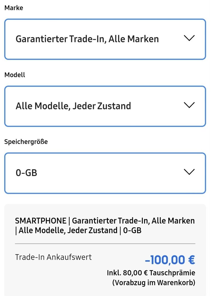Select the 'Garantierter Trade-In, Alle Marken' value text
Viewport: 211px width, 296px height.
pyautogui.click(x=87, y=39)
